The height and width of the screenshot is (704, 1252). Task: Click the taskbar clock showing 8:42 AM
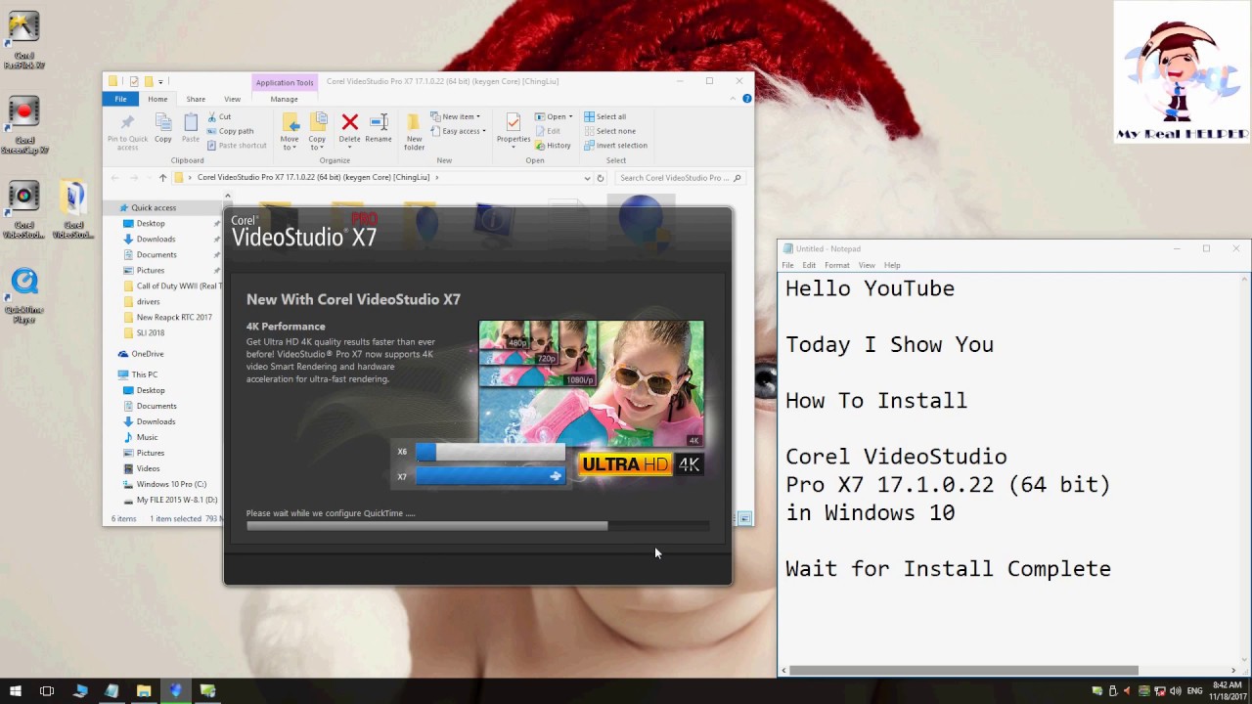[x=1227, y=691]
